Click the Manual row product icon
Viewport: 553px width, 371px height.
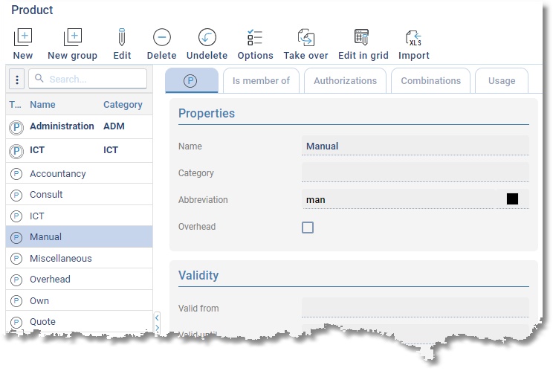point(16,238)
